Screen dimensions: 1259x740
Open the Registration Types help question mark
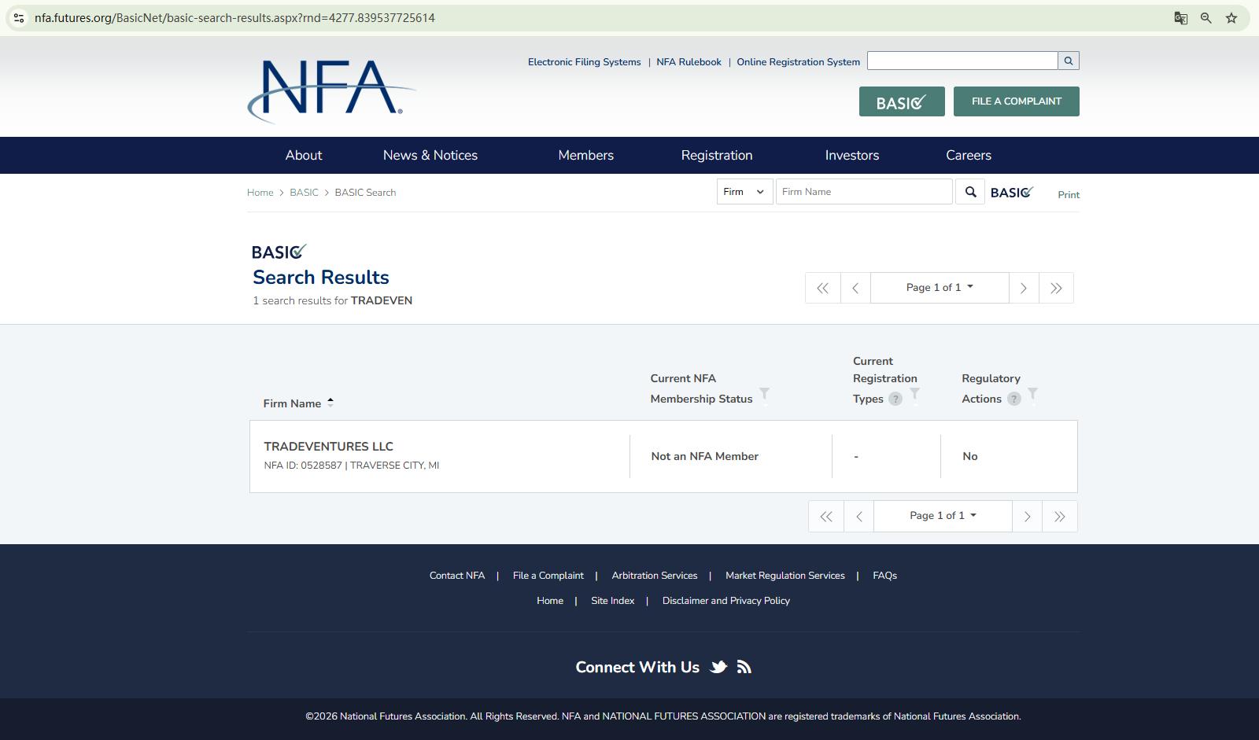click(895, 399)
